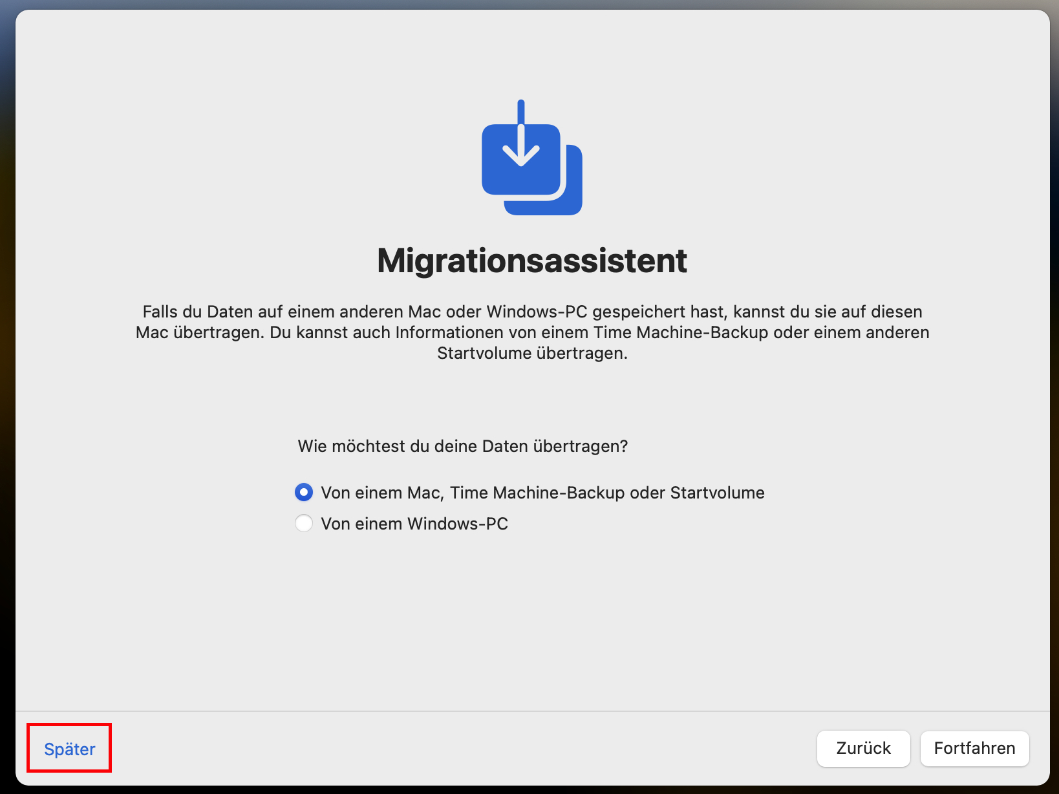
Task: Click the 'Von einem Mac, Time Machine-Backup oder Startvolume' label
Action: pyautogui.click(x=542, y=493)
